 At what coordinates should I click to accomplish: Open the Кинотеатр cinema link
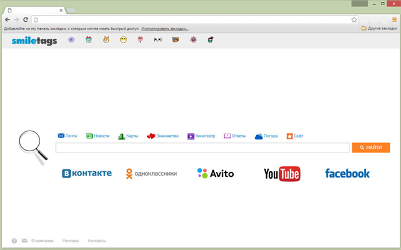[201, 136]
